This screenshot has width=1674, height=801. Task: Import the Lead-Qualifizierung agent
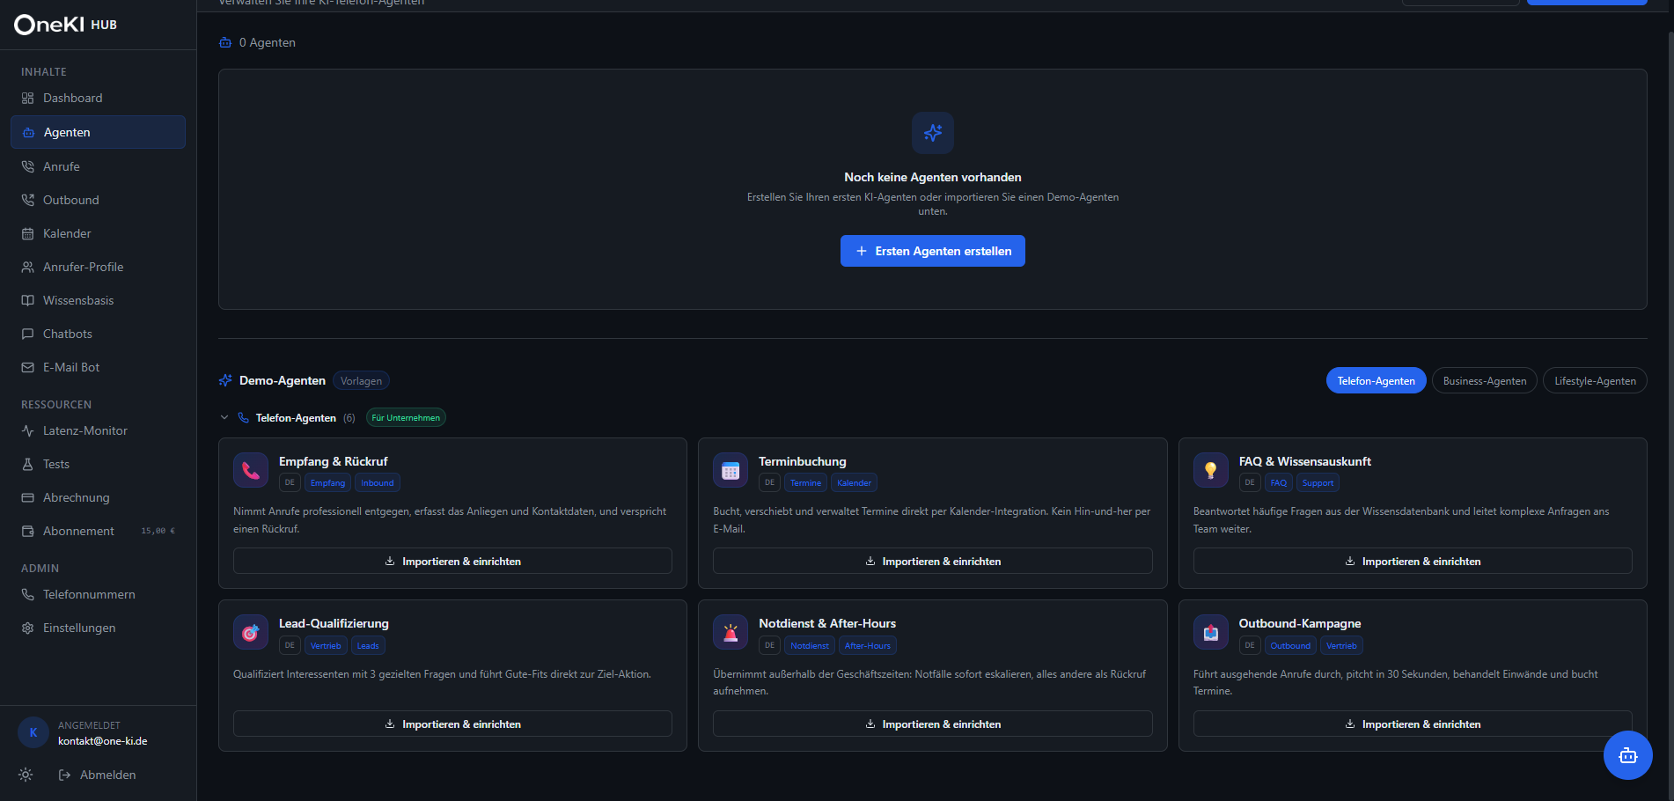click(452, 724)
